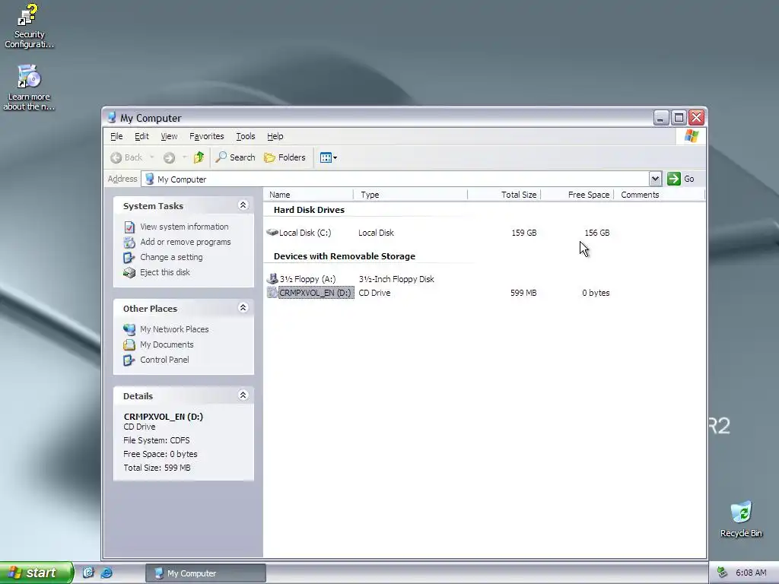Select Local Disk (C:) drive
Screen dimensions: 779x584
pyautogui.click(x=304, y=233)
